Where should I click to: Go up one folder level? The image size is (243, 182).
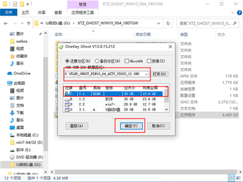(x=28, y=23)
